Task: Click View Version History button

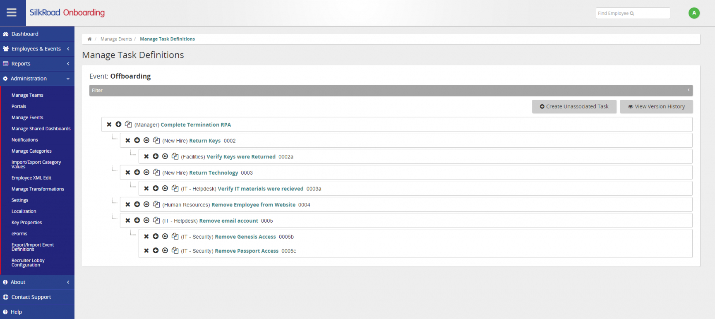Action: click(656, 107)
